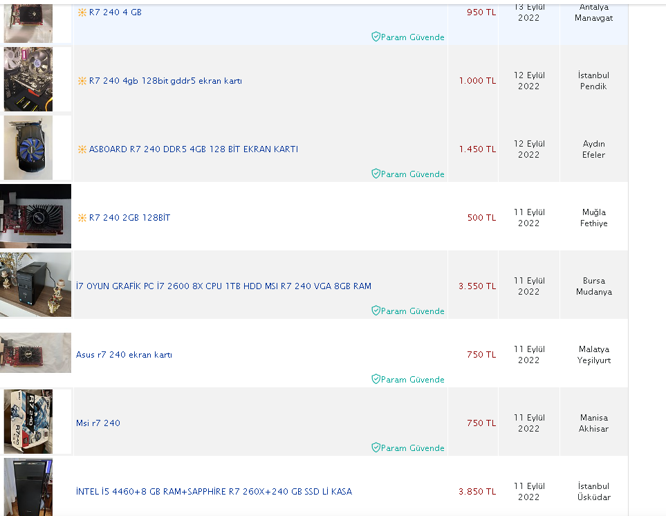Click star icon beside ASBOARD R7 240 listing
Viewport: 666px width, 516px height.
pyautogui.click(x=82, y=149)
